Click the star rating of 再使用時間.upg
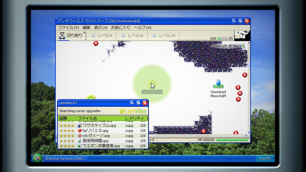The image size is (306, 172). click(x=67, y=141)
